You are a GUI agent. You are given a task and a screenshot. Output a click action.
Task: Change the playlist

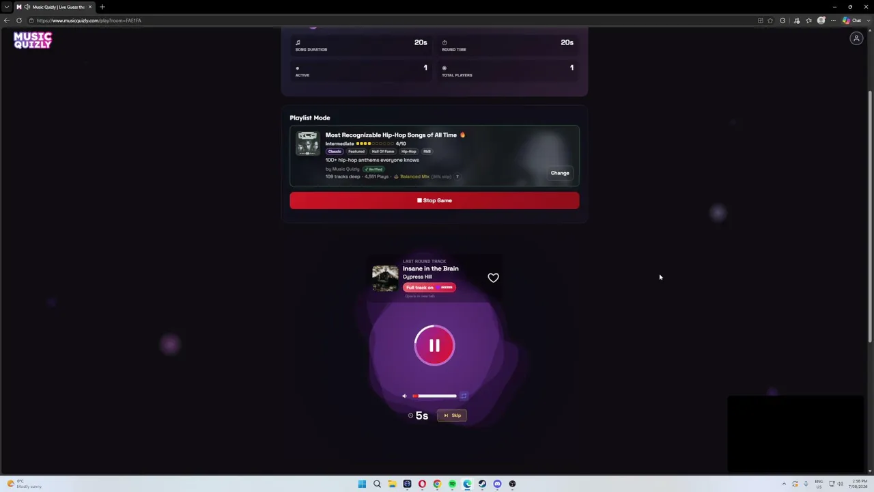tap(560, 173)
